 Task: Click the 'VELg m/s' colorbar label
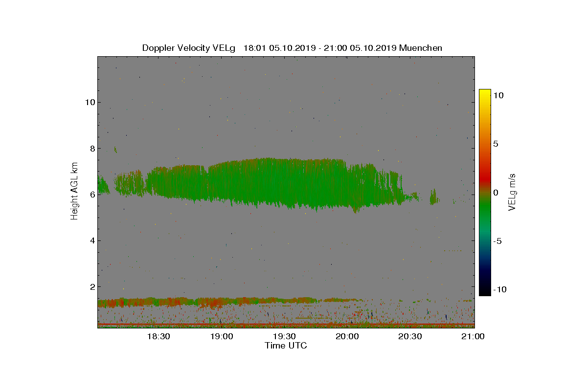point(512,192)
